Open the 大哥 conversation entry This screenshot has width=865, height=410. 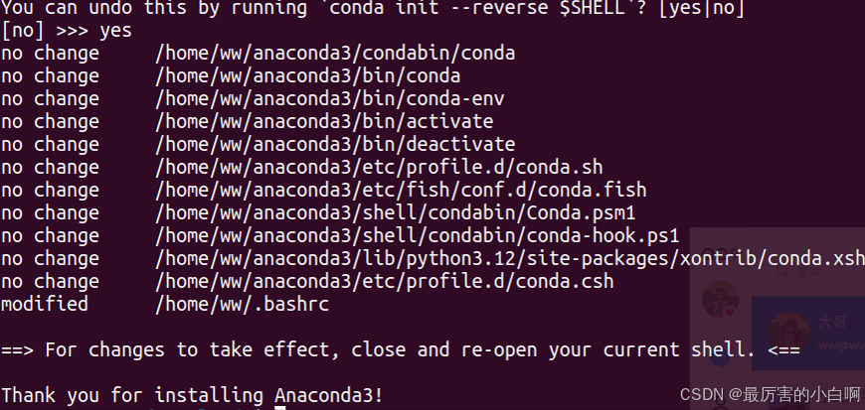[808, 334]
